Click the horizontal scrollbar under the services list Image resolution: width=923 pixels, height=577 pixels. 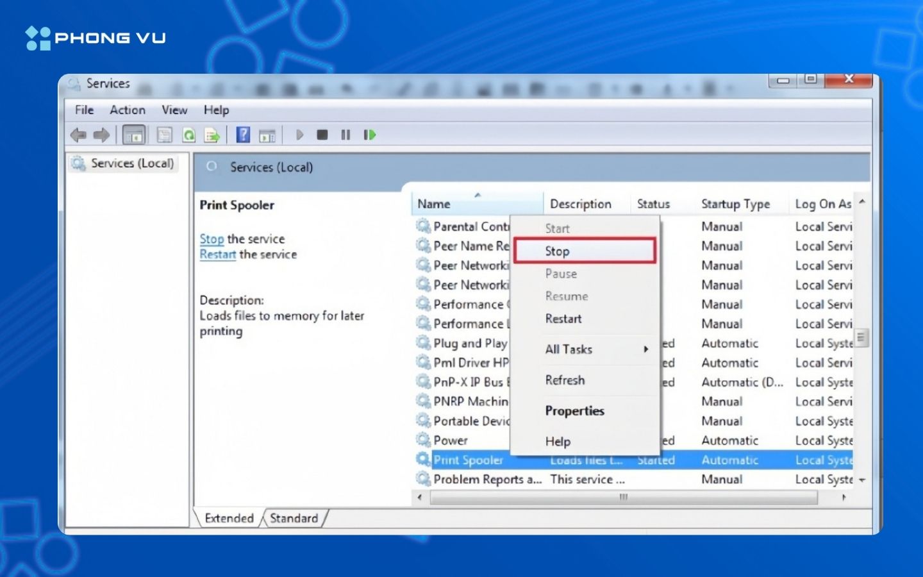(x=623, y=497)
